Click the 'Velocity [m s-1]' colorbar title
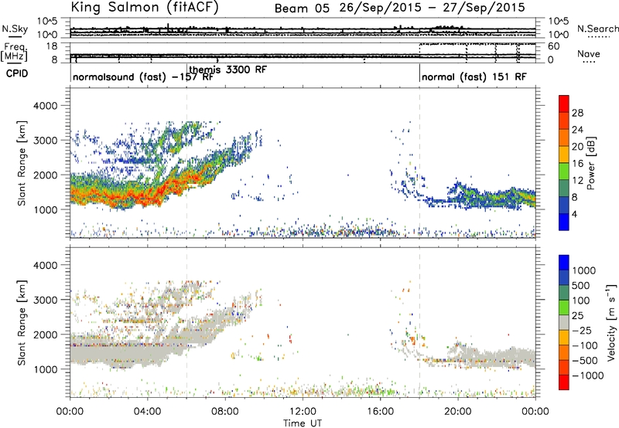This screenshot has width=619, height=428. pos(611,322)
